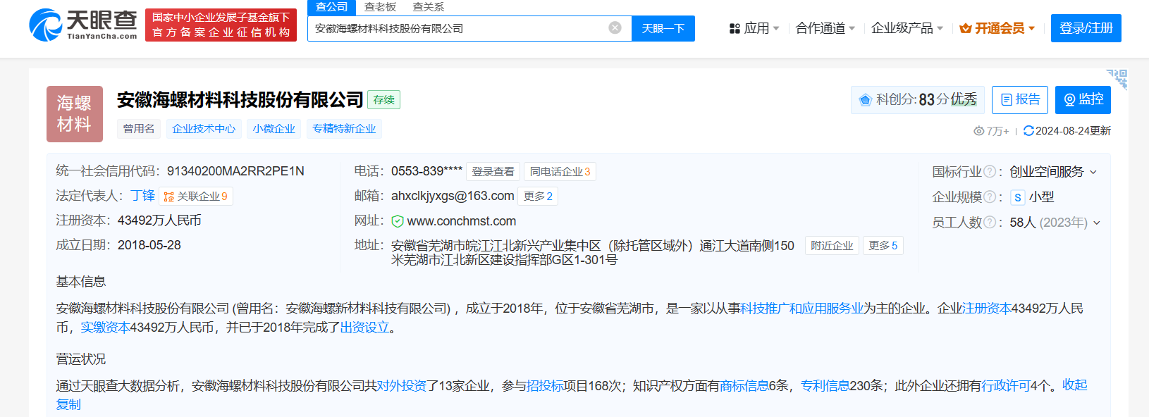The image size is (1149, 417).
Task: Expand the 58人 (2023年) employee dropdown
Action: (x=1055, y=223)
